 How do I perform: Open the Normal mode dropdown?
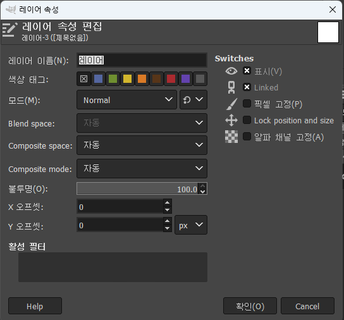[126, 100]
